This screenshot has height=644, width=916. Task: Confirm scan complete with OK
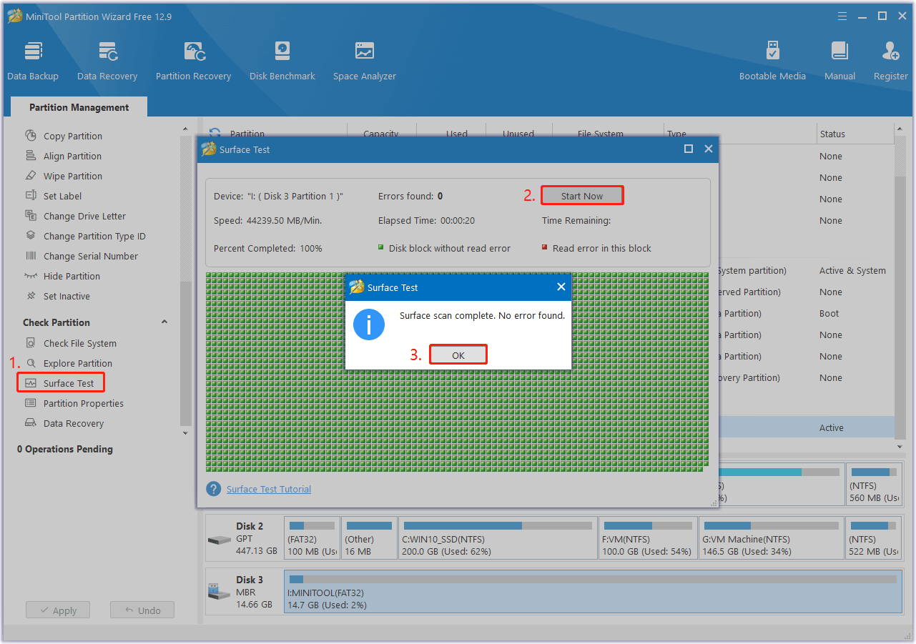458,355
